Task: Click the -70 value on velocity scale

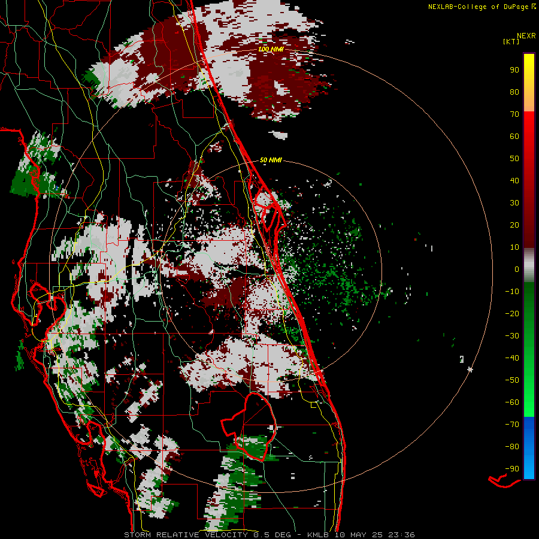Action: tap(512, 425)
